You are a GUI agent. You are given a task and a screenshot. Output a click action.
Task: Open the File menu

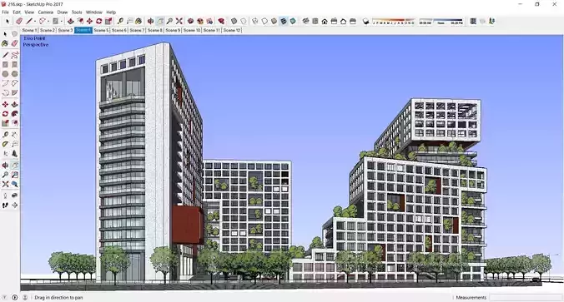click(5, 12)
